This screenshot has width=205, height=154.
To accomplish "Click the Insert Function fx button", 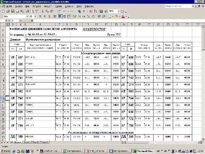I will point(32,21).
